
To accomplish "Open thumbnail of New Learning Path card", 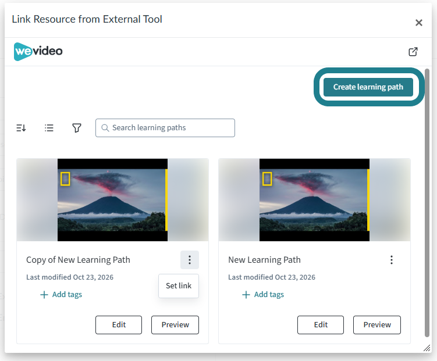I will [314, 200].
